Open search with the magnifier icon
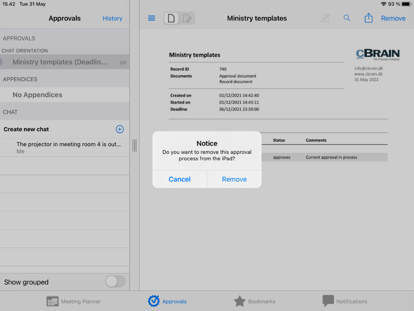Screen dimensions: 414x311 click(x=347, y=18)
